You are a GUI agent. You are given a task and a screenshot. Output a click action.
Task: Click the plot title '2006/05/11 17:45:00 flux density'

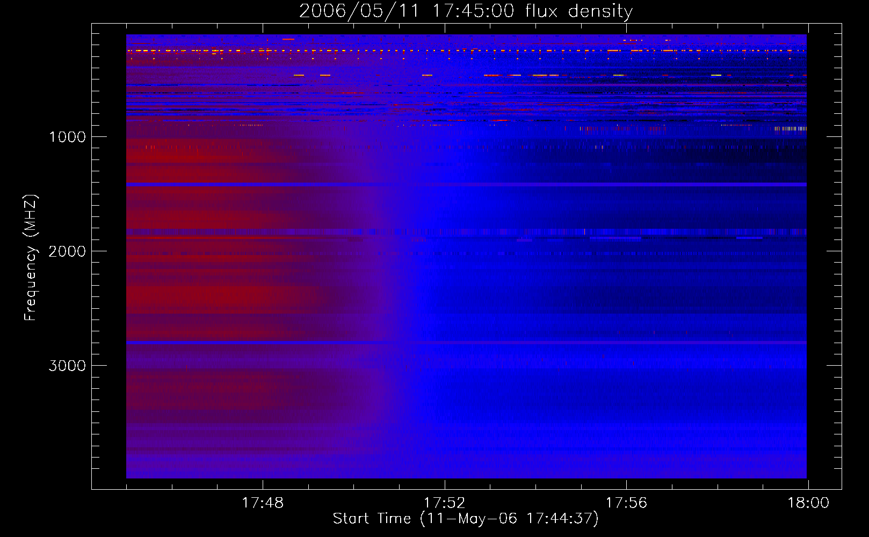point(466,11)
